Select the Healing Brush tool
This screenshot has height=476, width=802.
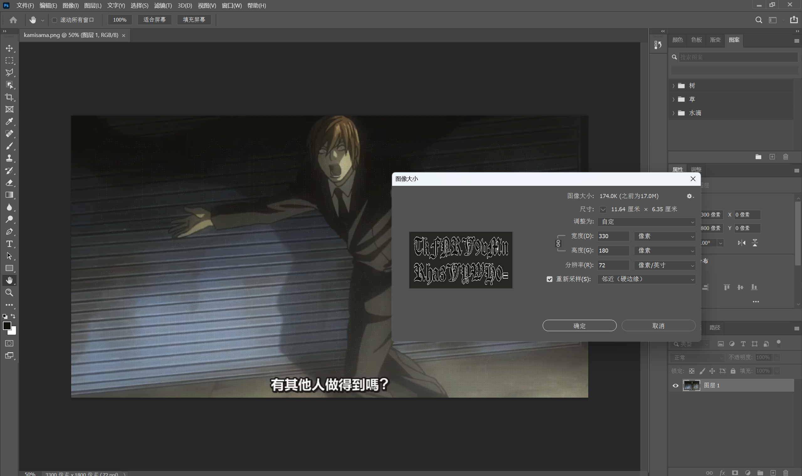point(9,133)
